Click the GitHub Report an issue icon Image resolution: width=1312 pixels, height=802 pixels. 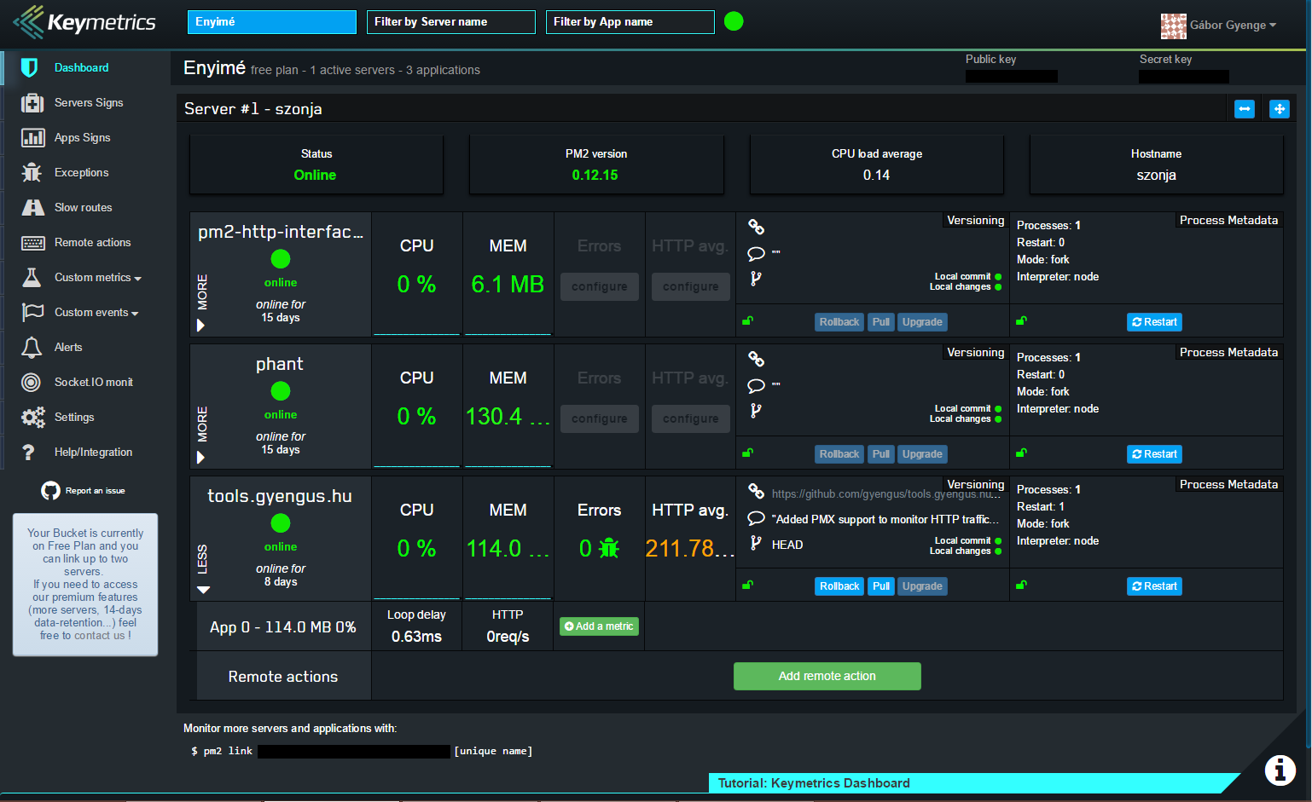(x=50, y=491)
